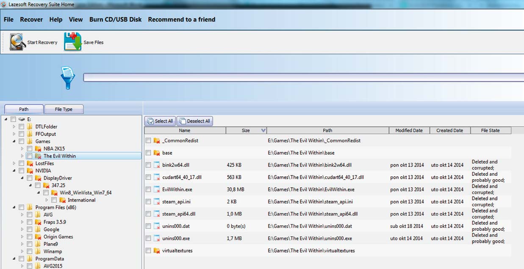Viewport: 524px width, 269px height.
Task: Click the Start Recovery magnifier icon
Action: [18, 42]
